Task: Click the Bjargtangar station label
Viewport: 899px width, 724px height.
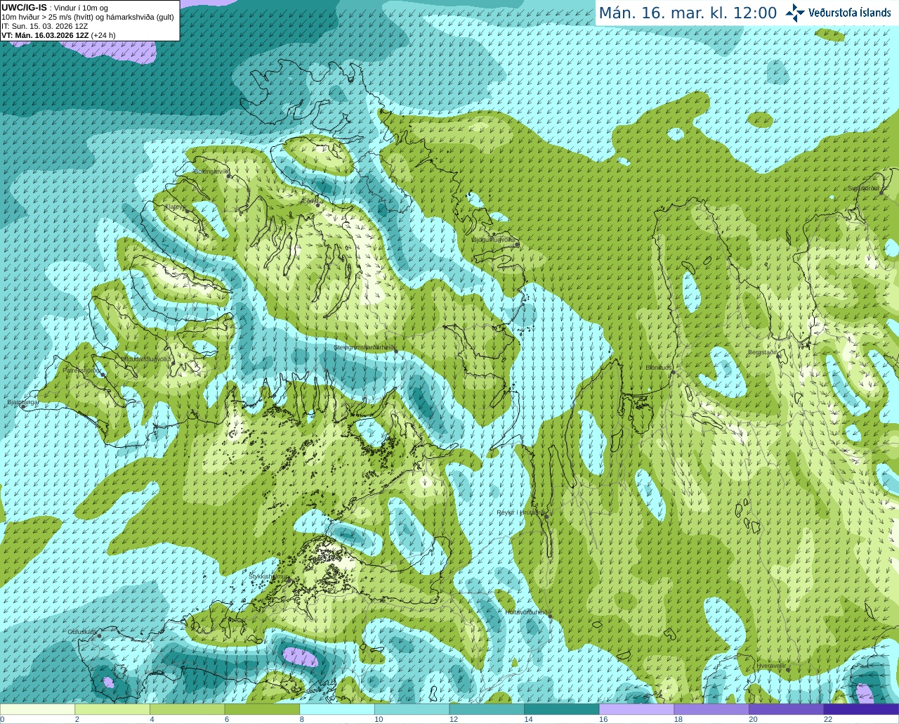Action: pyautogui.click(x=22, y=402)
